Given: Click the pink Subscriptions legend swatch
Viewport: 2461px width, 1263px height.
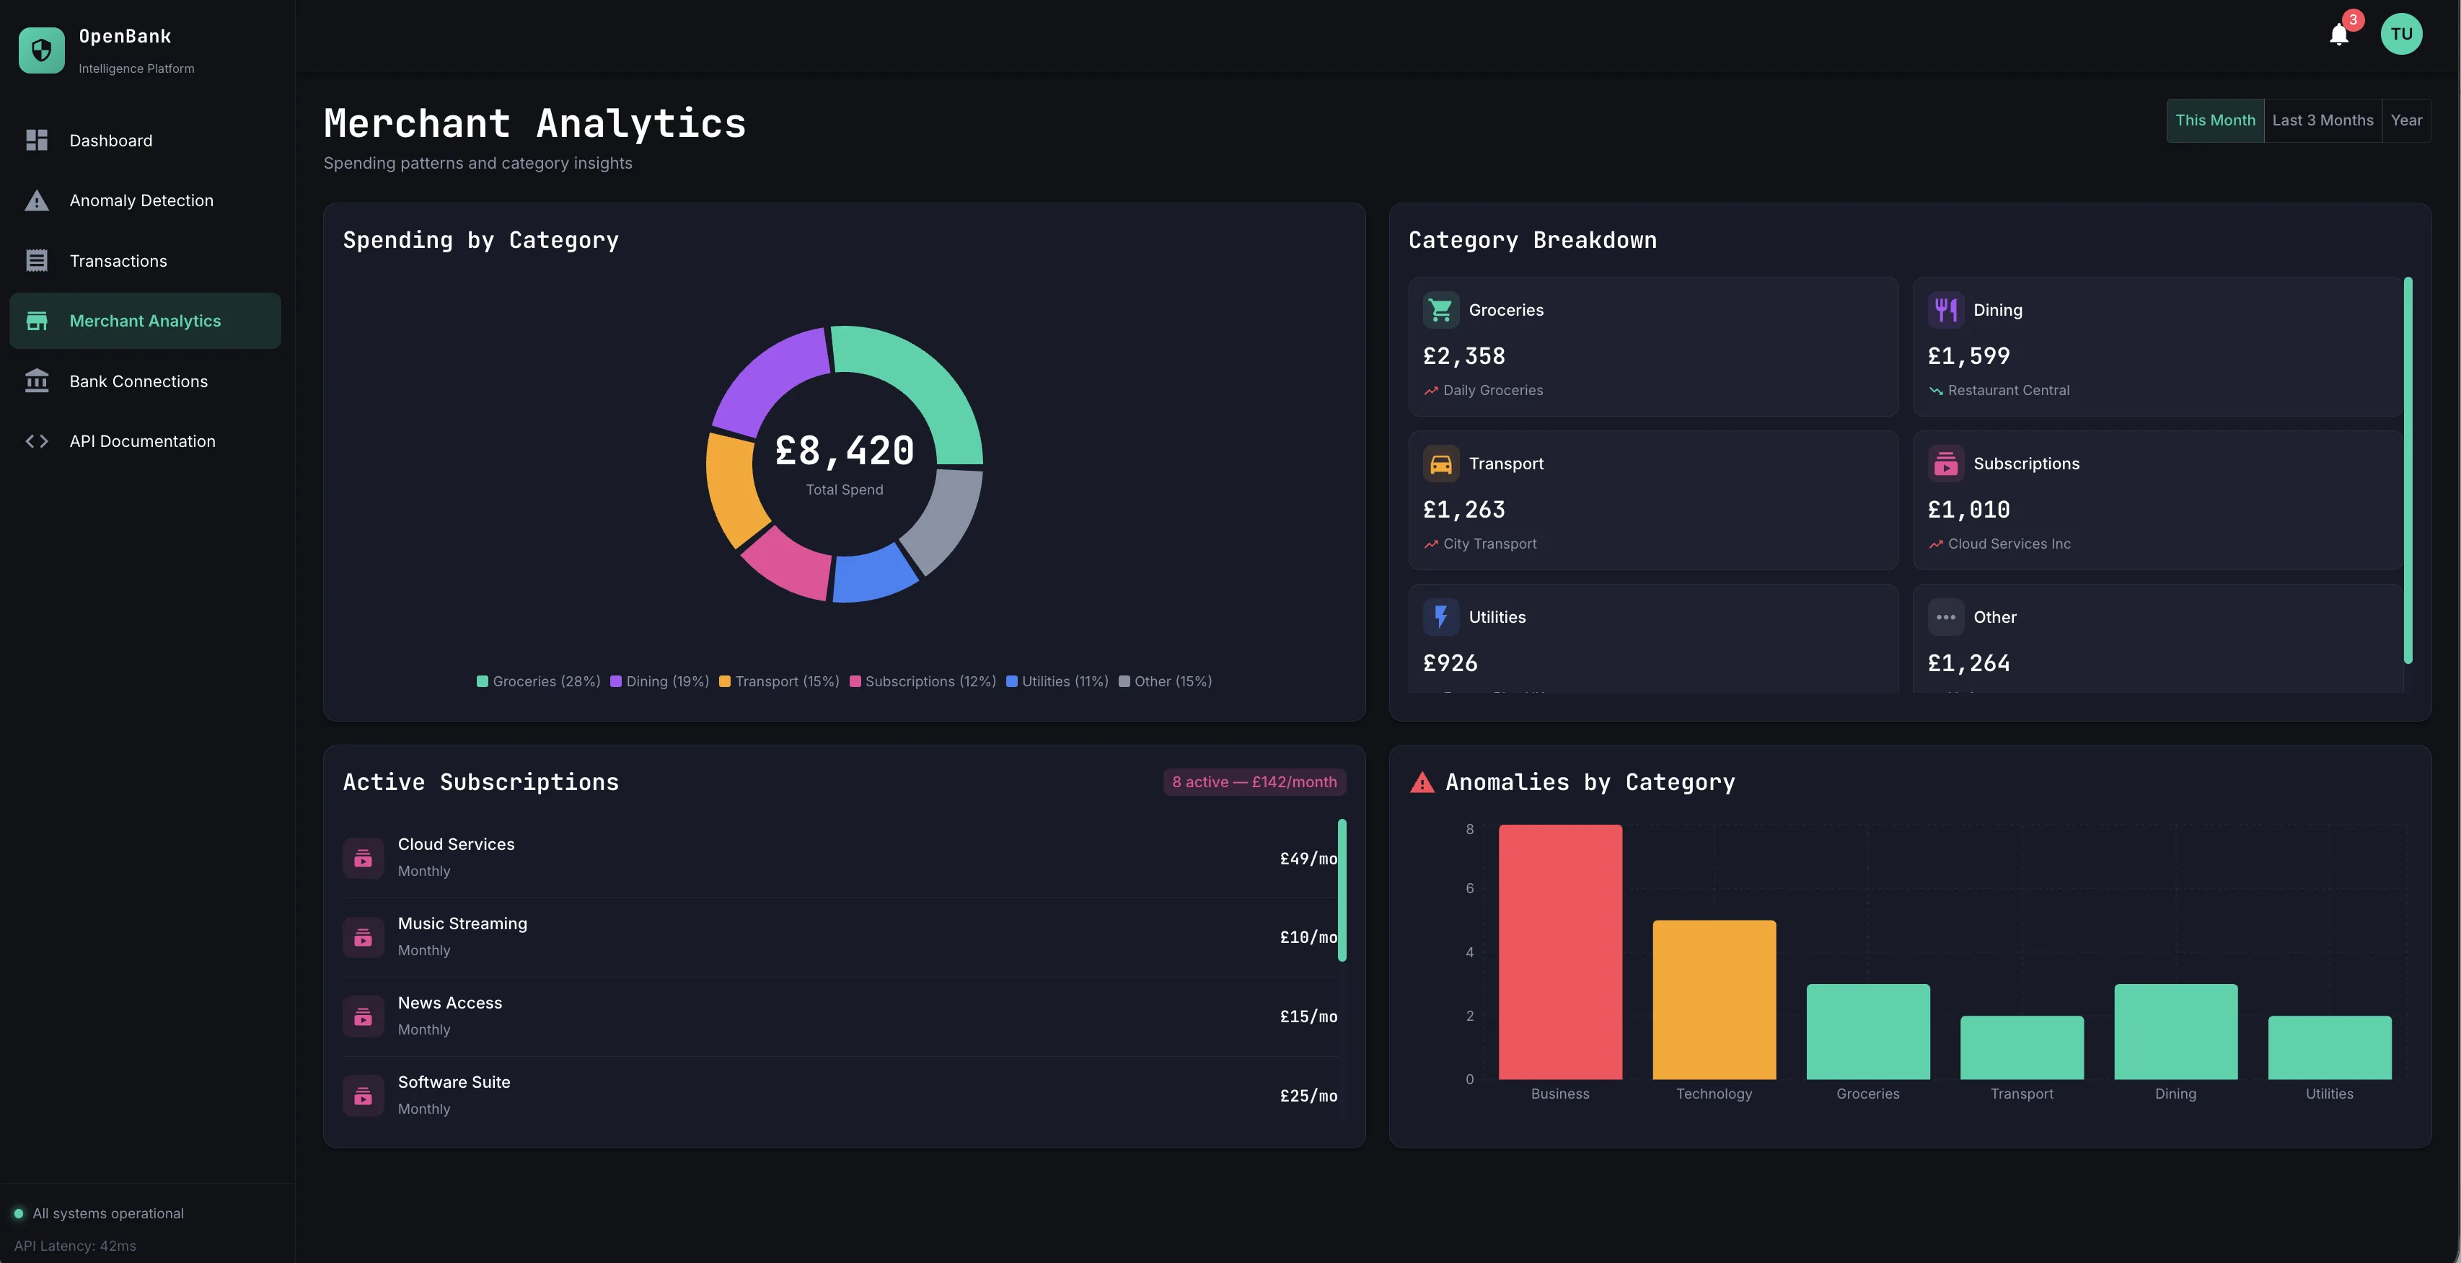Looking at the screenshot, I should (855, 682).
